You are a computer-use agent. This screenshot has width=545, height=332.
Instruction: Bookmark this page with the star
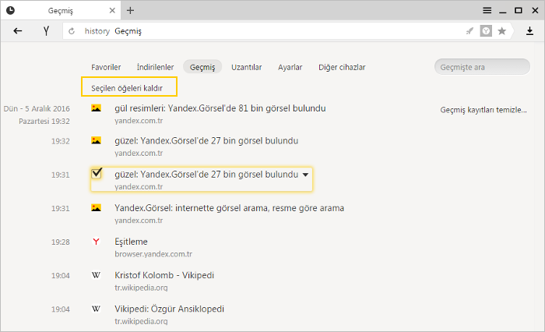tap(502, 31)
